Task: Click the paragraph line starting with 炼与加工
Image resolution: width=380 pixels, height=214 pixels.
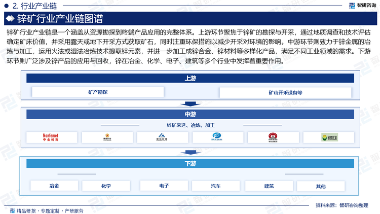Action: click(188, 51)
